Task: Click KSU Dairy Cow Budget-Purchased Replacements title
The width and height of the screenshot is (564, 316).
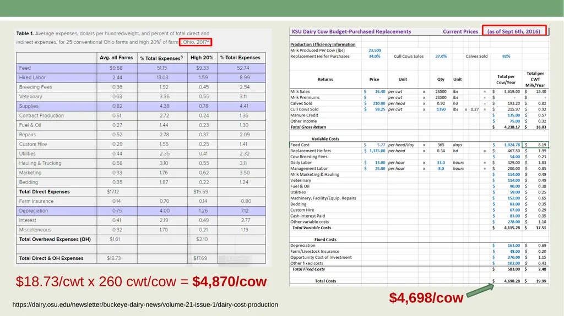Action: pyautogui.click(x=351, y=32)
